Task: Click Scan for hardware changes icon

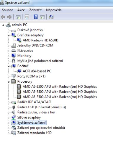Action: click(x=51, y=17)
